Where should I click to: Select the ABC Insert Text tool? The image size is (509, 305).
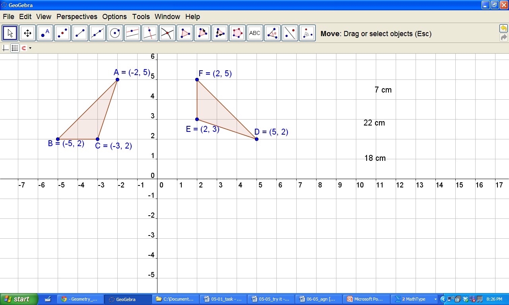[x=255, y=33]
